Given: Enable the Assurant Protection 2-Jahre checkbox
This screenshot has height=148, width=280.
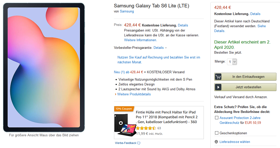Looking at the screenshot, I should coord(217,118).
